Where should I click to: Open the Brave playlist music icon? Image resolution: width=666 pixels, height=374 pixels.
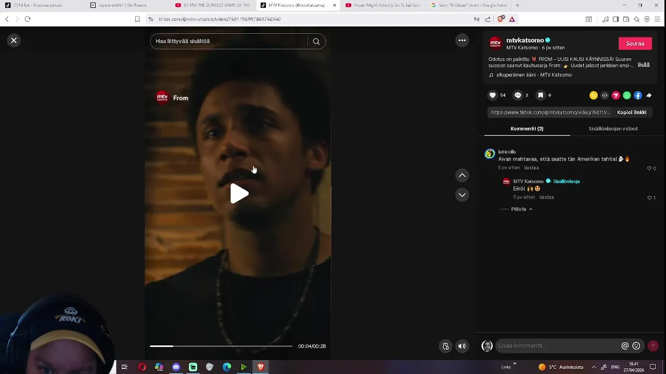point(605,19)
